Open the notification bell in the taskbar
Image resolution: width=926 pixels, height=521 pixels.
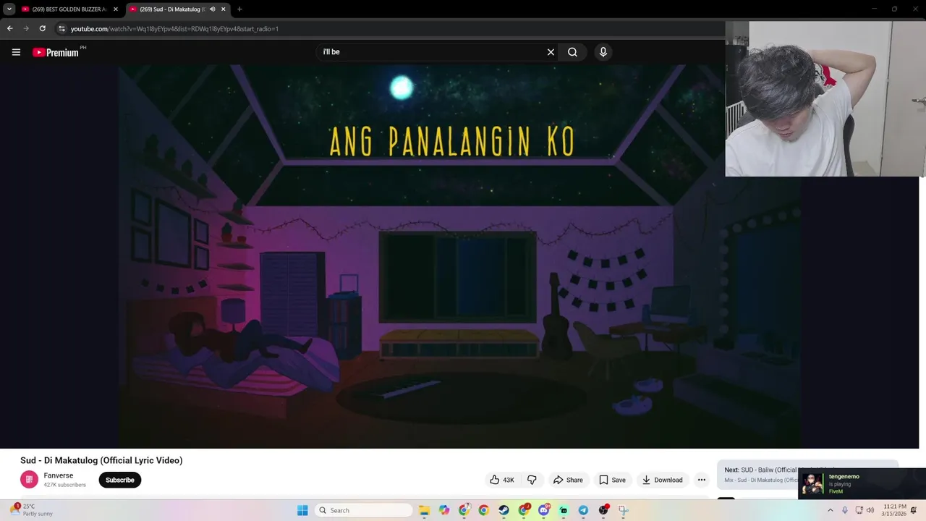pos(914,510)
